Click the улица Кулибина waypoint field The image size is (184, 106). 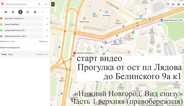[x=24, y=24]
